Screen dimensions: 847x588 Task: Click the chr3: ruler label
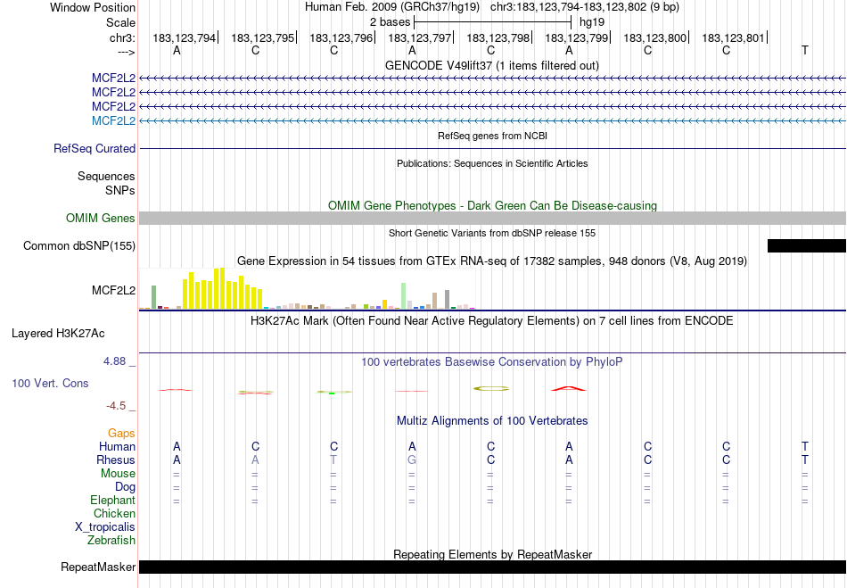122,37
